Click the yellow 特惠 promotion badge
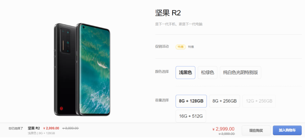 tap(181, 47)
